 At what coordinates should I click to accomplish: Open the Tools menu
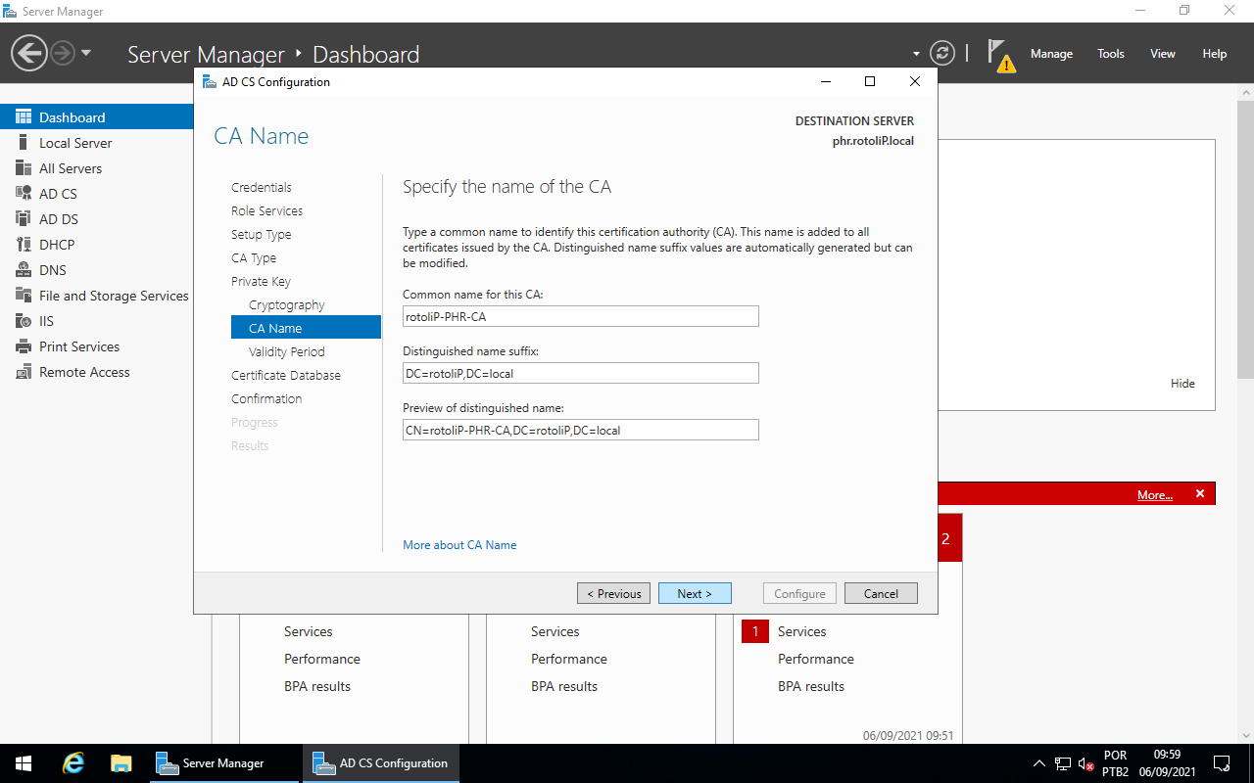tap(1110, 54)
